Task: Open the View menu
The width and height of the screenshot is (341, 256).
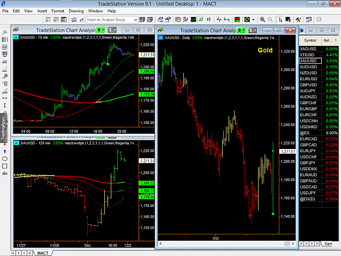Action: pyautogui.click(x=28, y=11)
